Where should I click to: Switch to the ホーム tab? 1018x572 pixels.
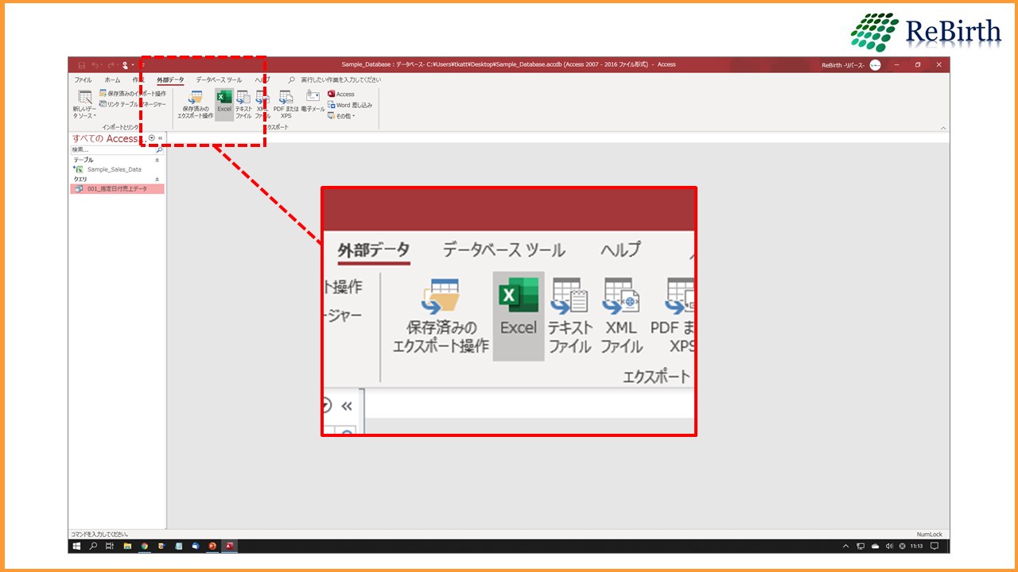coord(112,80)
